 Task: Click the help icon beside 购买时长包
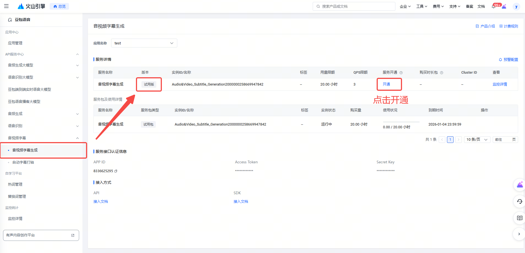tap(442, 73)
